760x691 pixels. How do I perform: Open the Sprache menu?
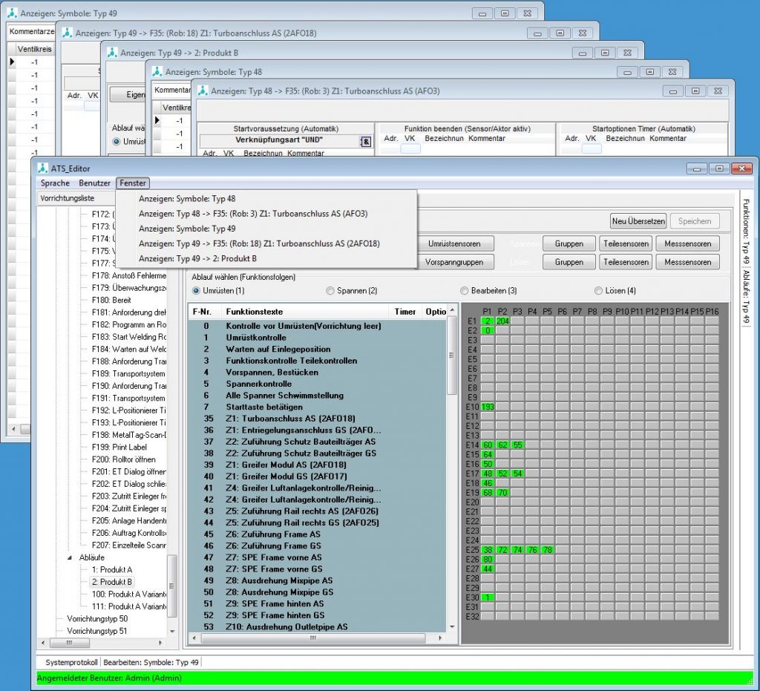[x=55, y=183]
